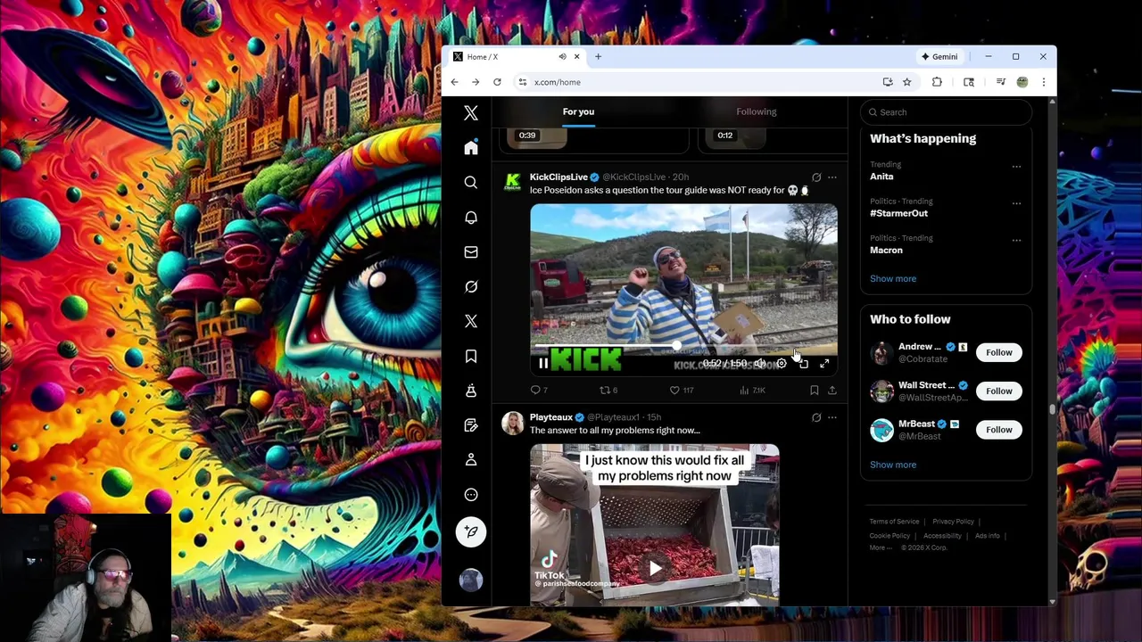Open the Chrome extensions puzzle icon
This screenshot has height=642, width=1142.
[937, 82]
